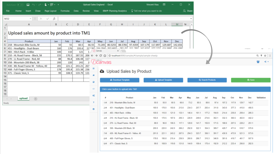Toggle checkbox for row 9 Classic Vest
Screen dimensions: 275x154
[106, 143]
